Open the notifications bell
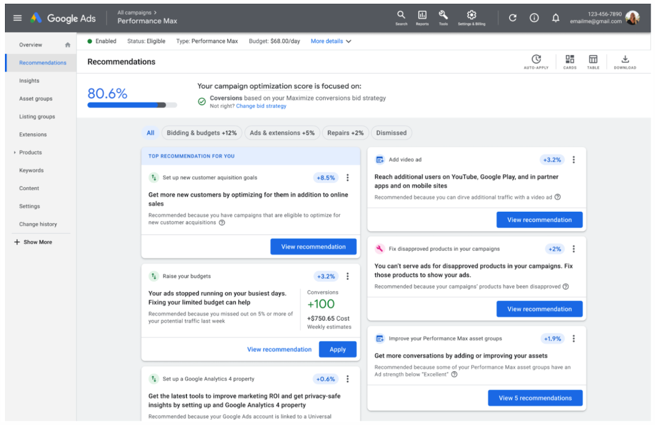655x425 pixels. tap(555, 18)
